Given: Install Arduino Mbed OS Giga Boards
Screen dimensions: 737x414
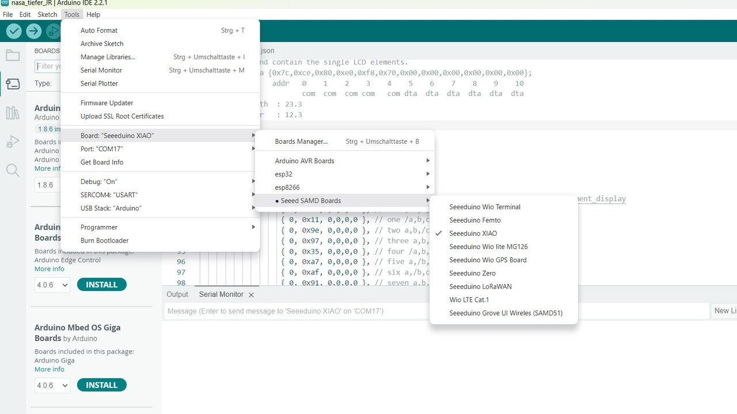Looking at the screenshot, I should coord(101,385).
